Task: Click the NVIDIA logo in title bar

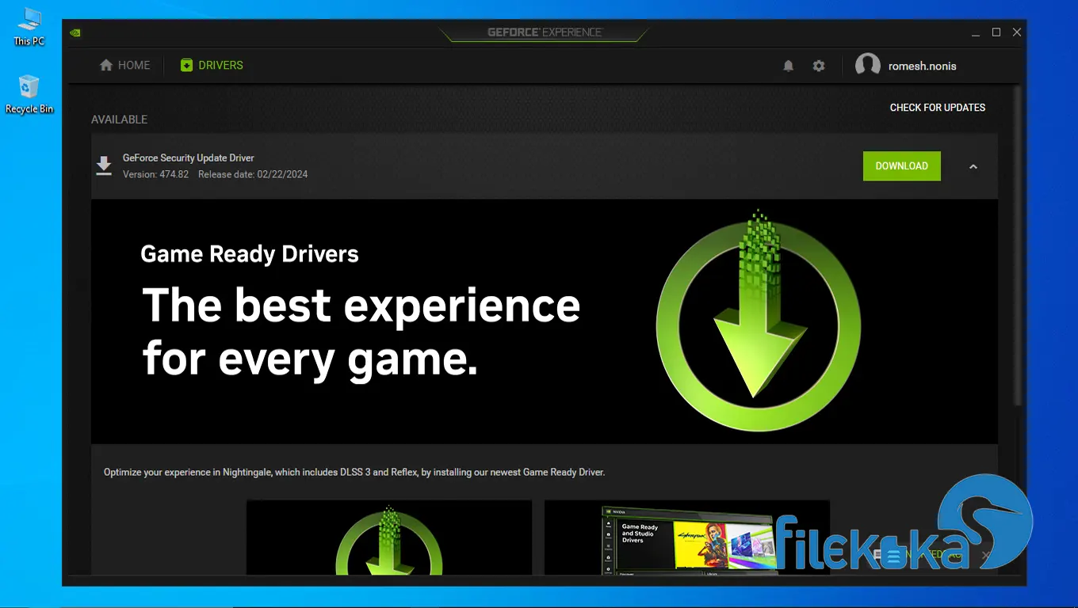Action: 75,33
